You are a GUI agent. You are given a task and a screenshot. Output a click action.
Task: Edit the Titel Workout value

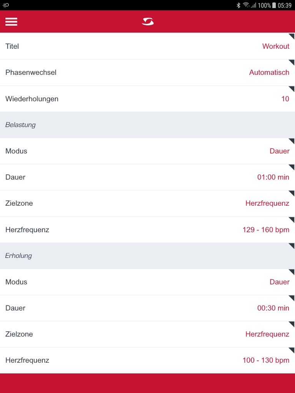(275, 46)
